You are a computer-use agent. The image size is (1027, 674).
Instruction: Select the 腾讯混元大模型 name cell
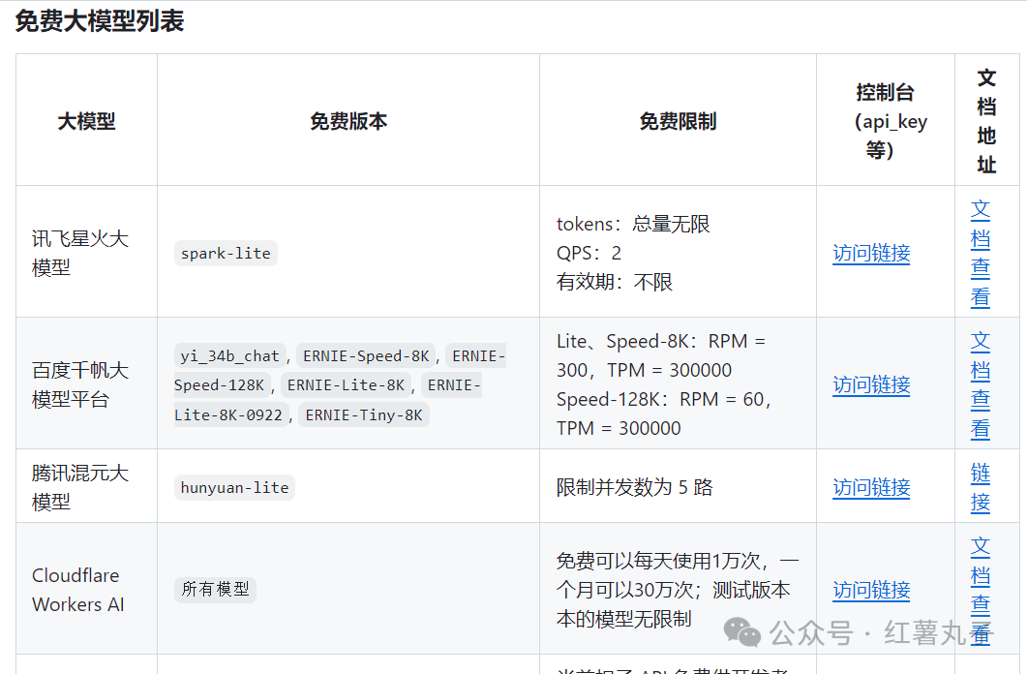pyautogui.click(x=86, y=487)
